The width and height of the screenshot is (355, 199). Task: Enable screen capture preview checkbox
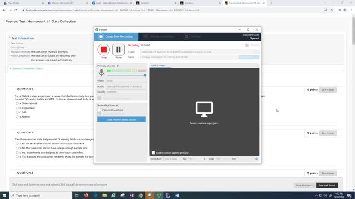[x=154, y=153]
